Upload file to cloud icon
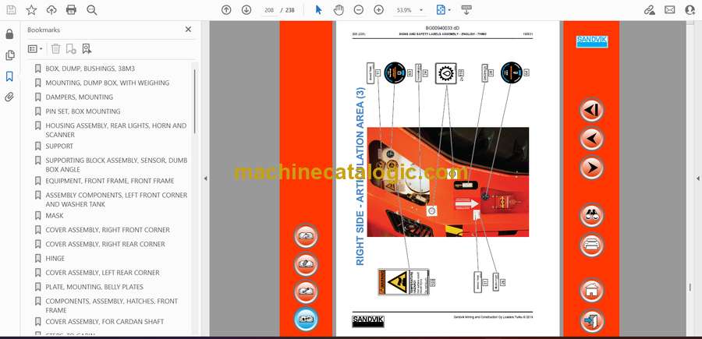702x339 pixels. 51,10
